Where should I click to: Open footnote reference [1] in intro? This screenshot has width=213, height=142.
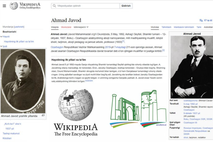[x=123, y=41]
